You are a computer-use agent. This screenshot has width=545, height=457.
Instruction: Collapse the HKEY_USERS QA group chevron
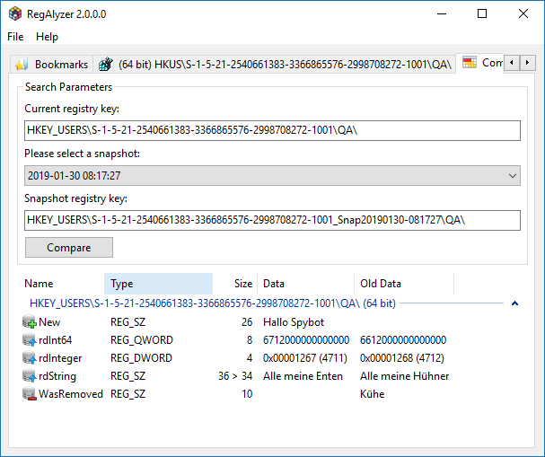(x=514, y=303)
